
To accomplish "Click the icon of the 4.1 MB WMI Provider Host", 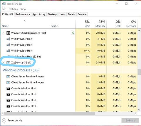I will point(8,39).
